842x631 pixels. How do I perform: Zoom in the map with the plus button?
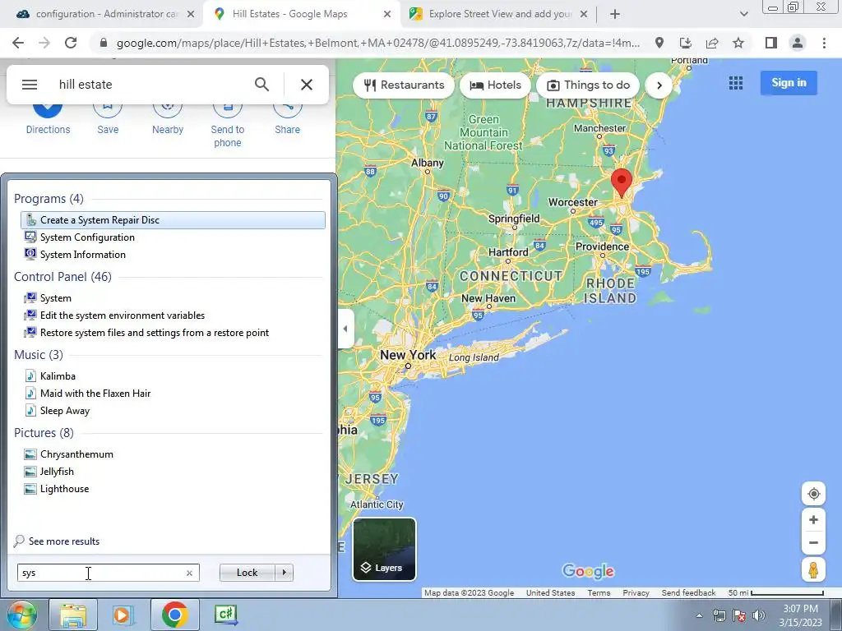[813, 519]
